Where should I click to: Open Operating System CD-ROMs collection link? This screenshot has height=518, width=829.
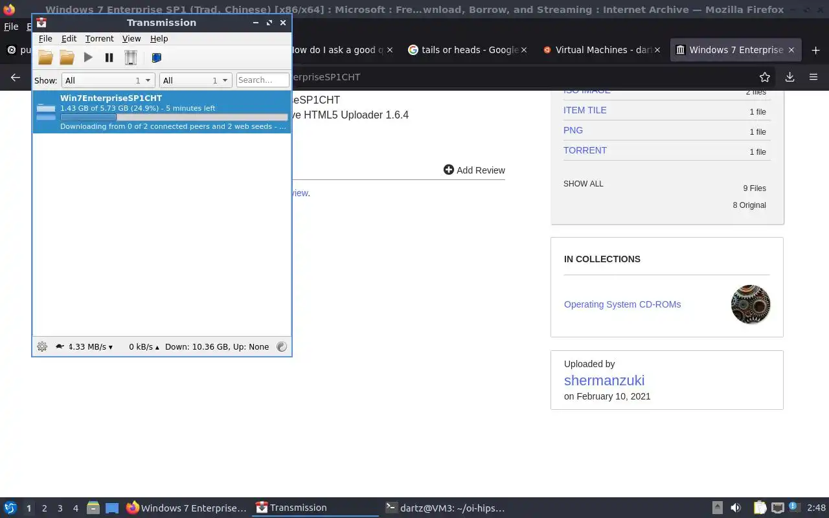point(622,304)
